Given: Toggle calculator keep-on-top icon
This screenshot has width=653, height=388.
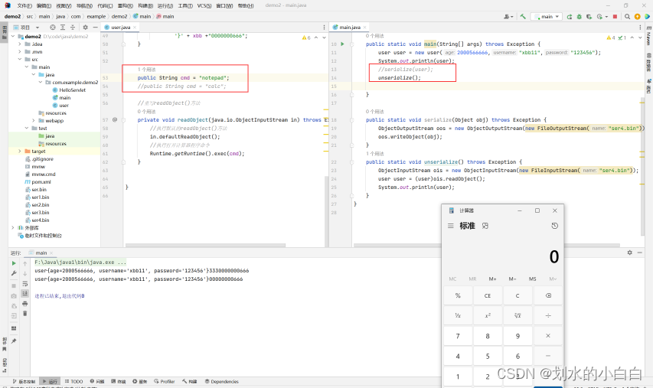Looking at the screenshot, I should coord(485,226).
